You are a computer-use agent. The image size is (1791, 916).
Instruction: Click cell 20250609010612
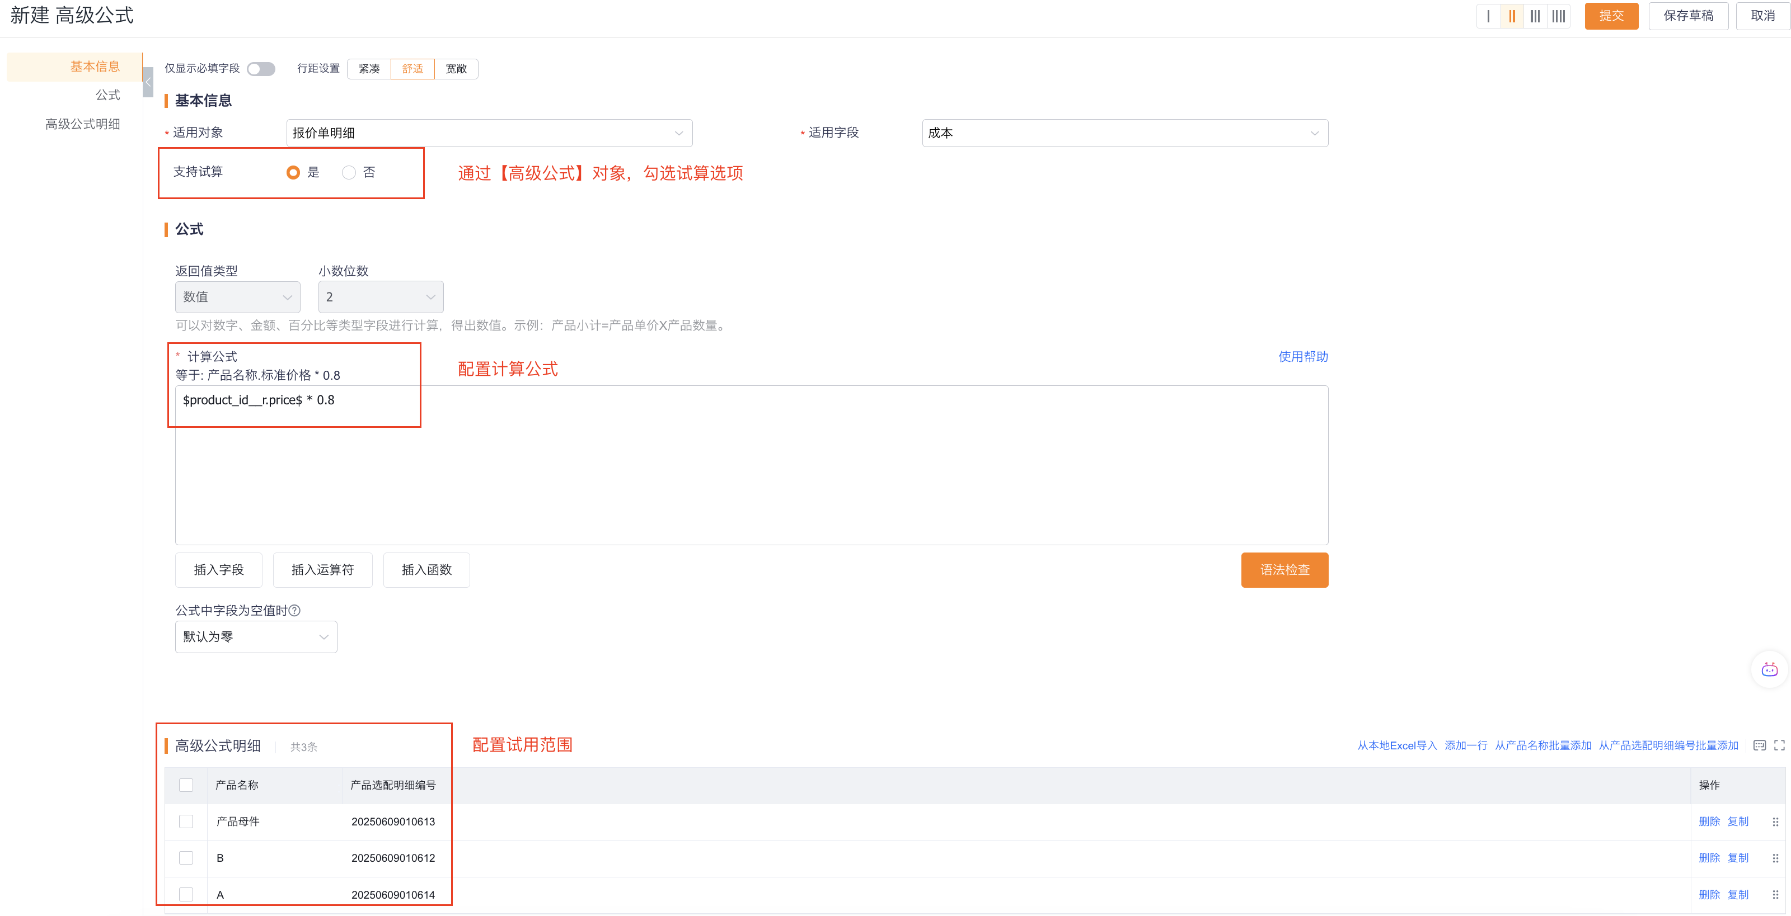[393, 858]
